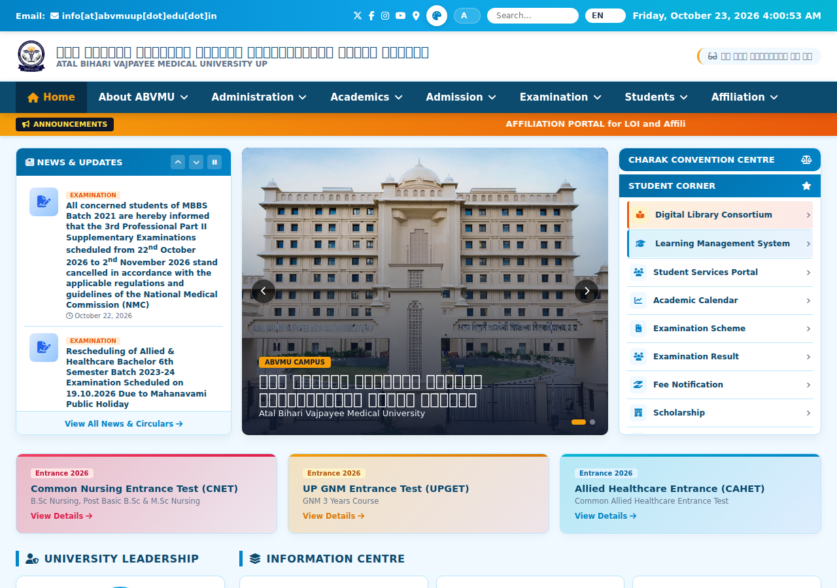Open Scholarship link
Screen dimensions: 837x588
[x=720, y=413]
